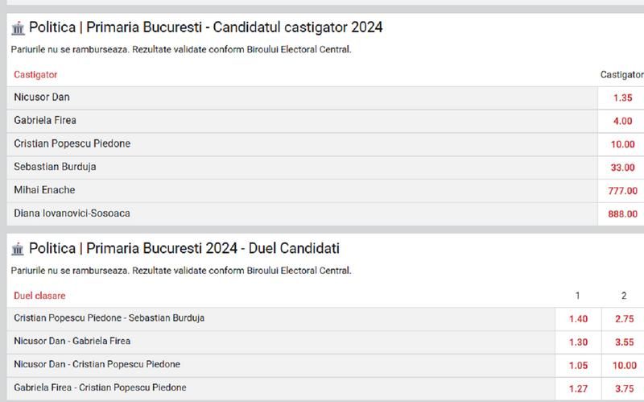Click the politics icon beside Duel Candidati heading

click(x=18, y=249)
